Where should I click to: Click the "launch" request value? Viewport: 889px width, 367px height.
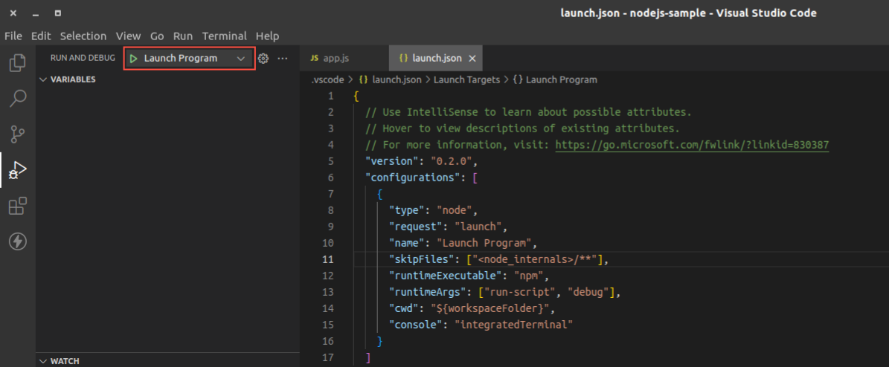pos(479,227)
